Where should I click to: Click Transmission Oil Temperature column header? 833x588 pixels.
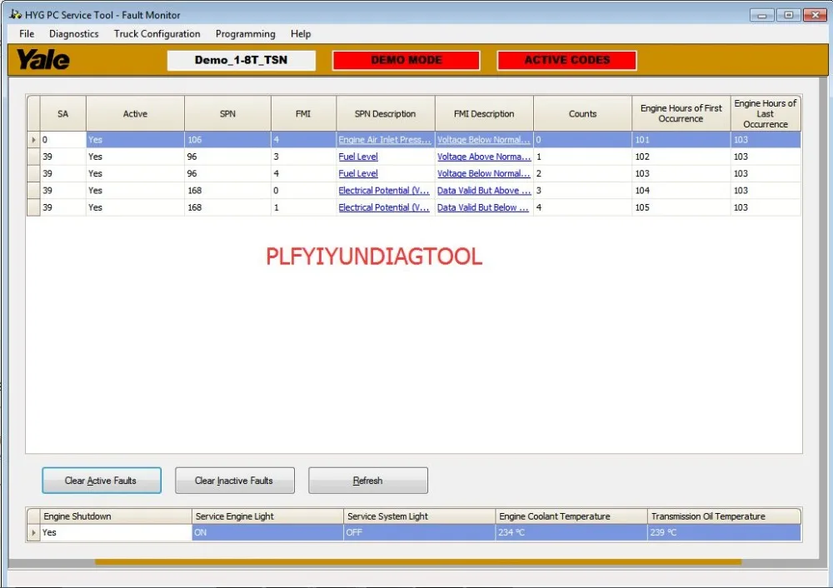click(724, 516)
